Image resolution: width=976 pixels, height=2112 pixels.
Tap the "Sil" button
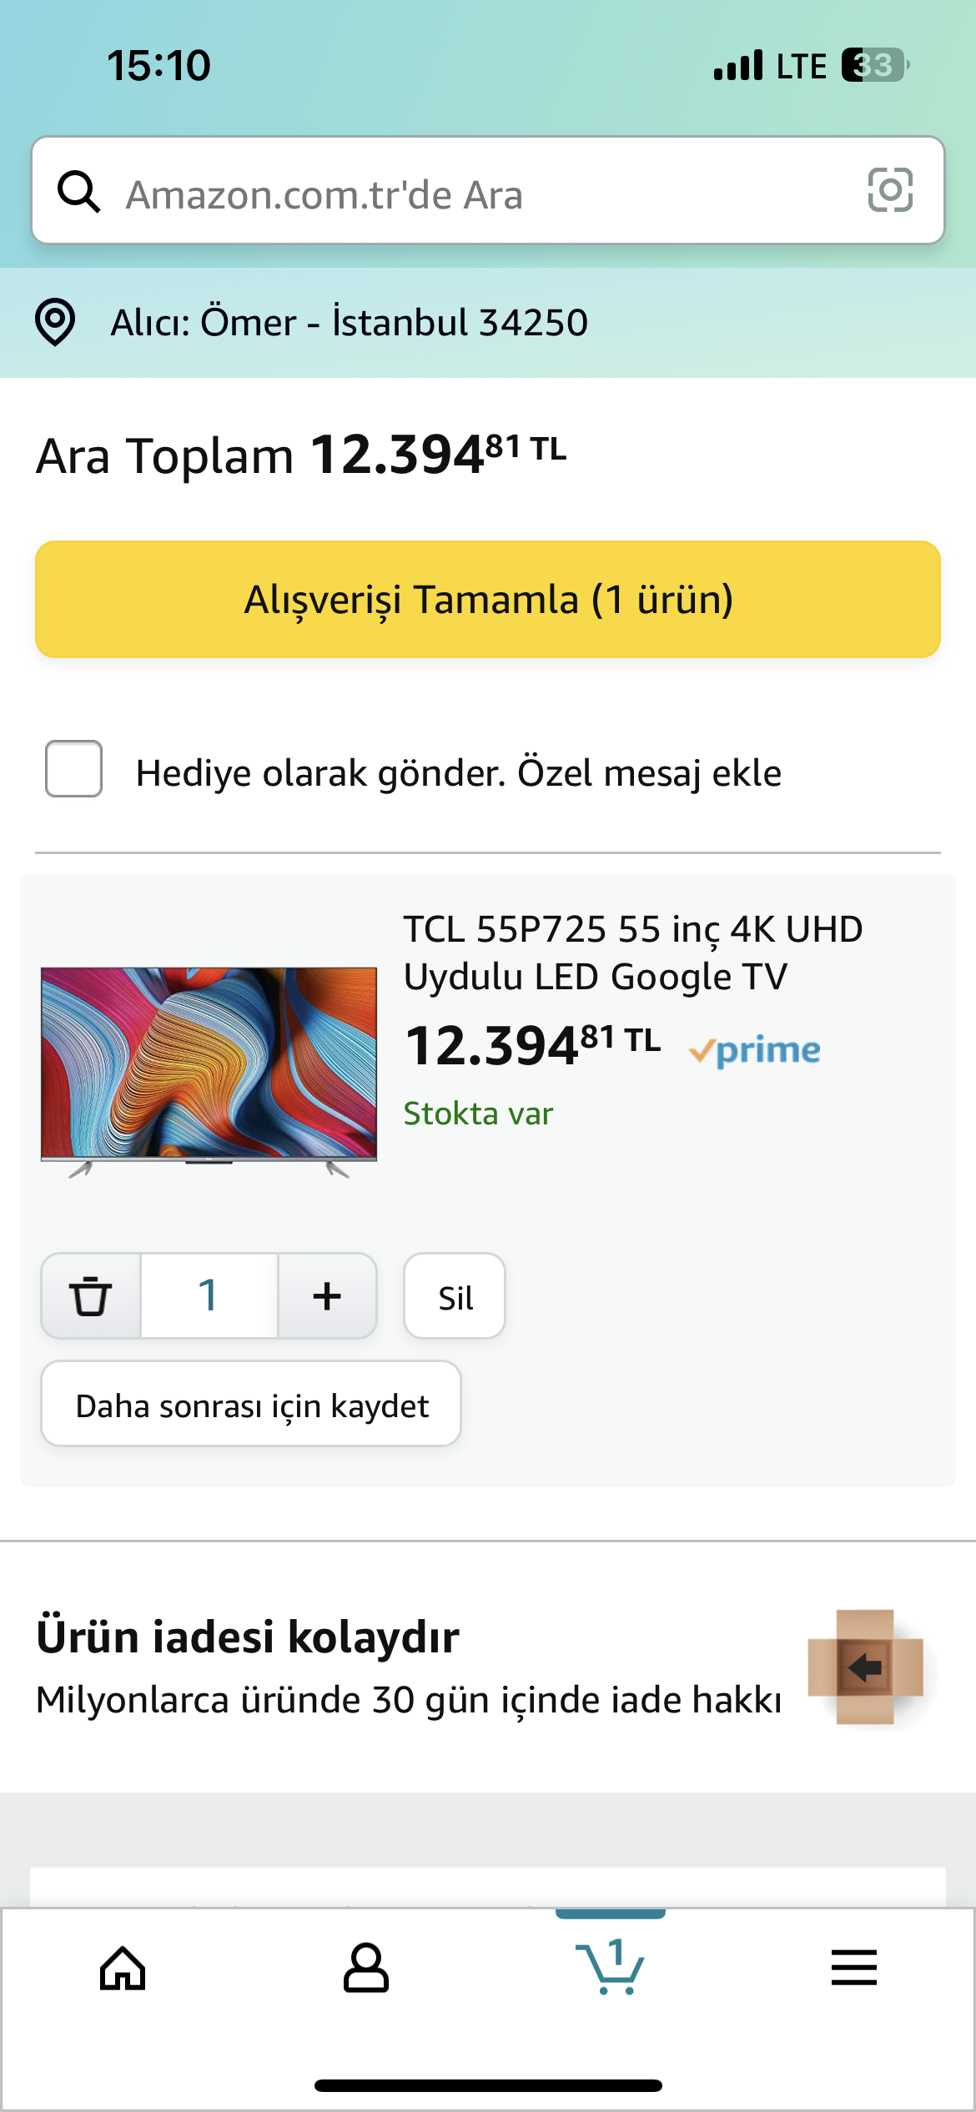[x=455, y=1297]
